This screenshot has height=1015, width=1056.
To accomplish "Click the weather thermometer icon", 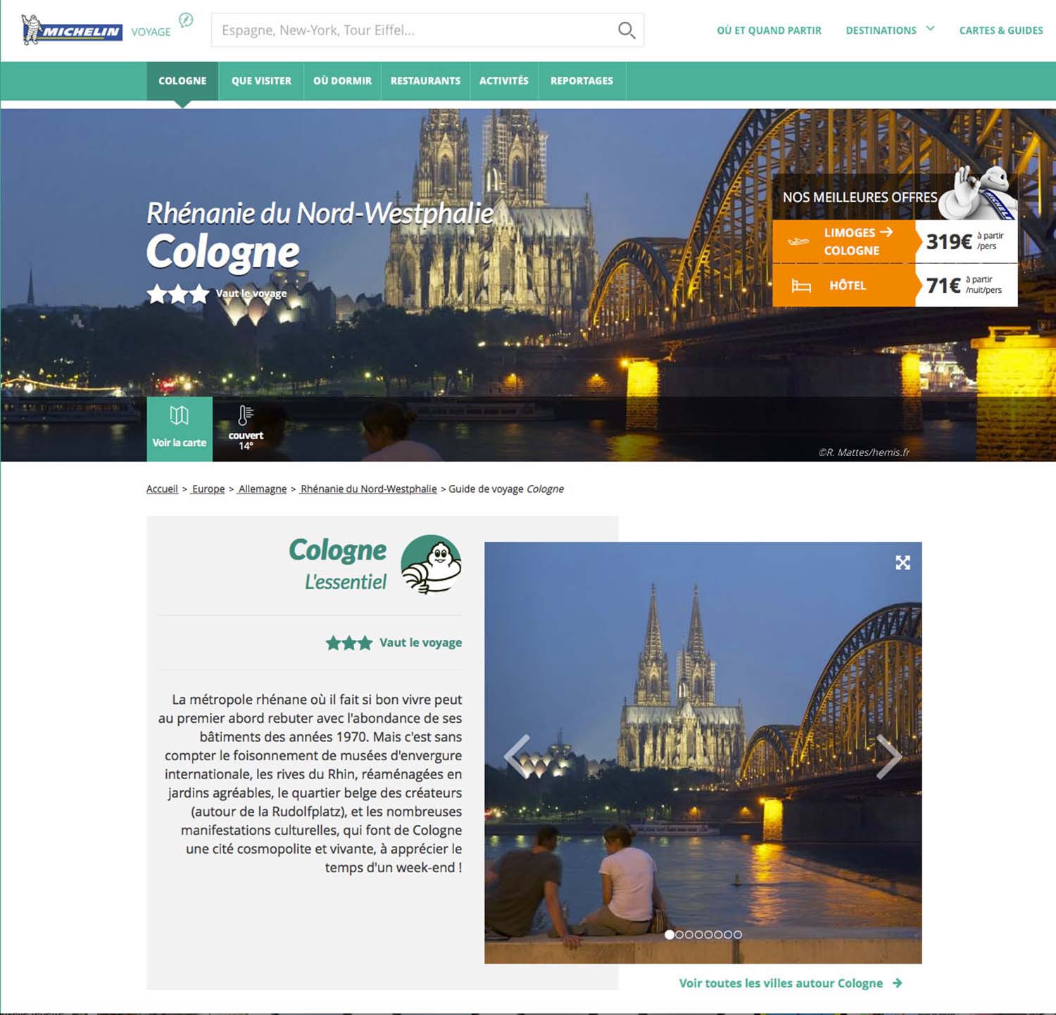I will coord(245,416).
